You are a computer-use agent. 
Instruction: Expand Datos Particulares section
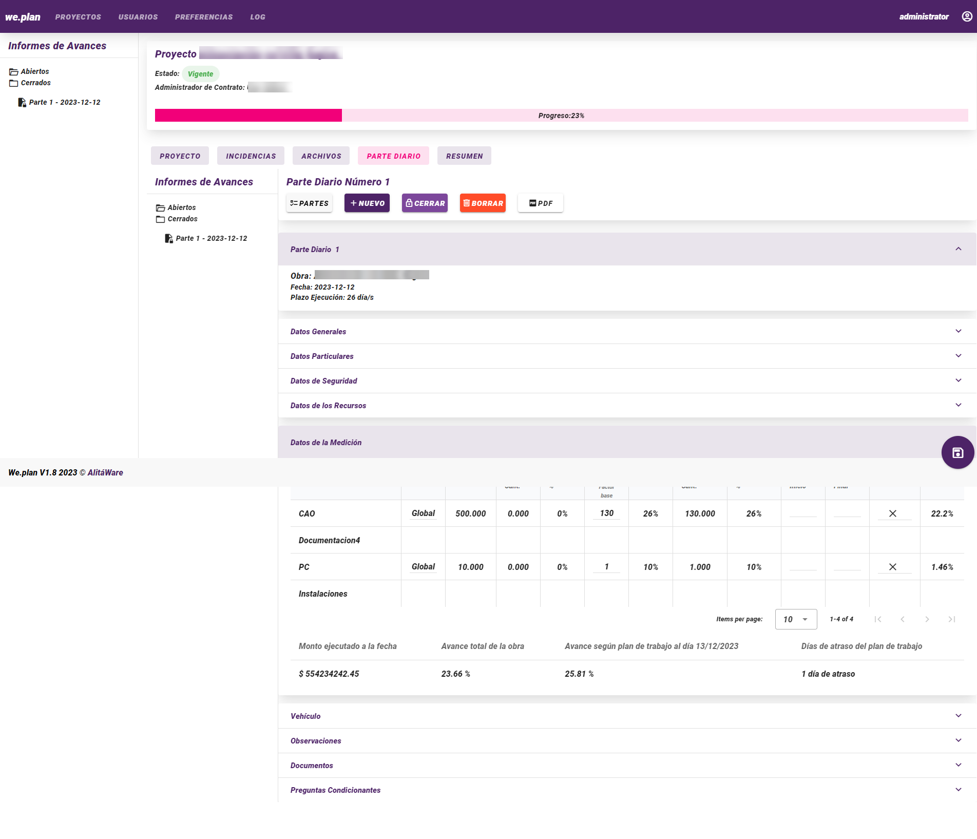pos(959,356)
